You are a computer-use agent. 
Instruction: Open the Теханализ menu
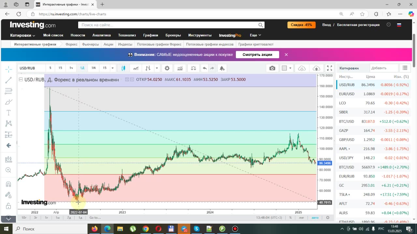(x=127, y=35)
